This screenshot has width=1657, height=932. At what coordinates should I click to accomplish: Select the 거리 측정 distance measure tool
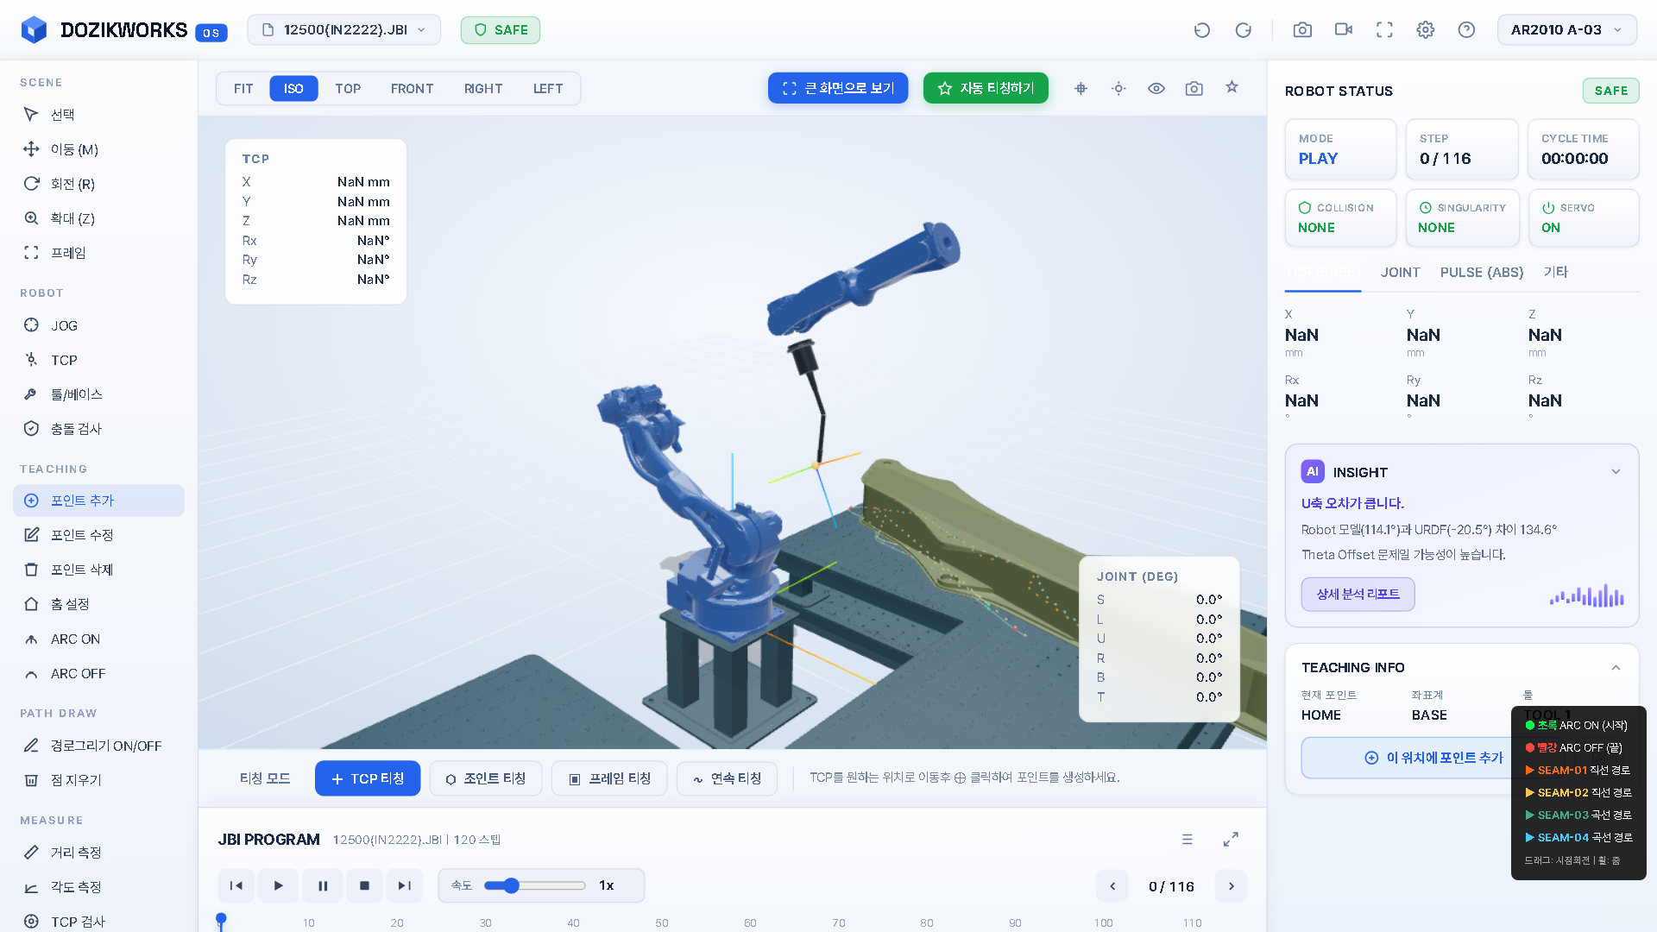(x=99, y=853)
